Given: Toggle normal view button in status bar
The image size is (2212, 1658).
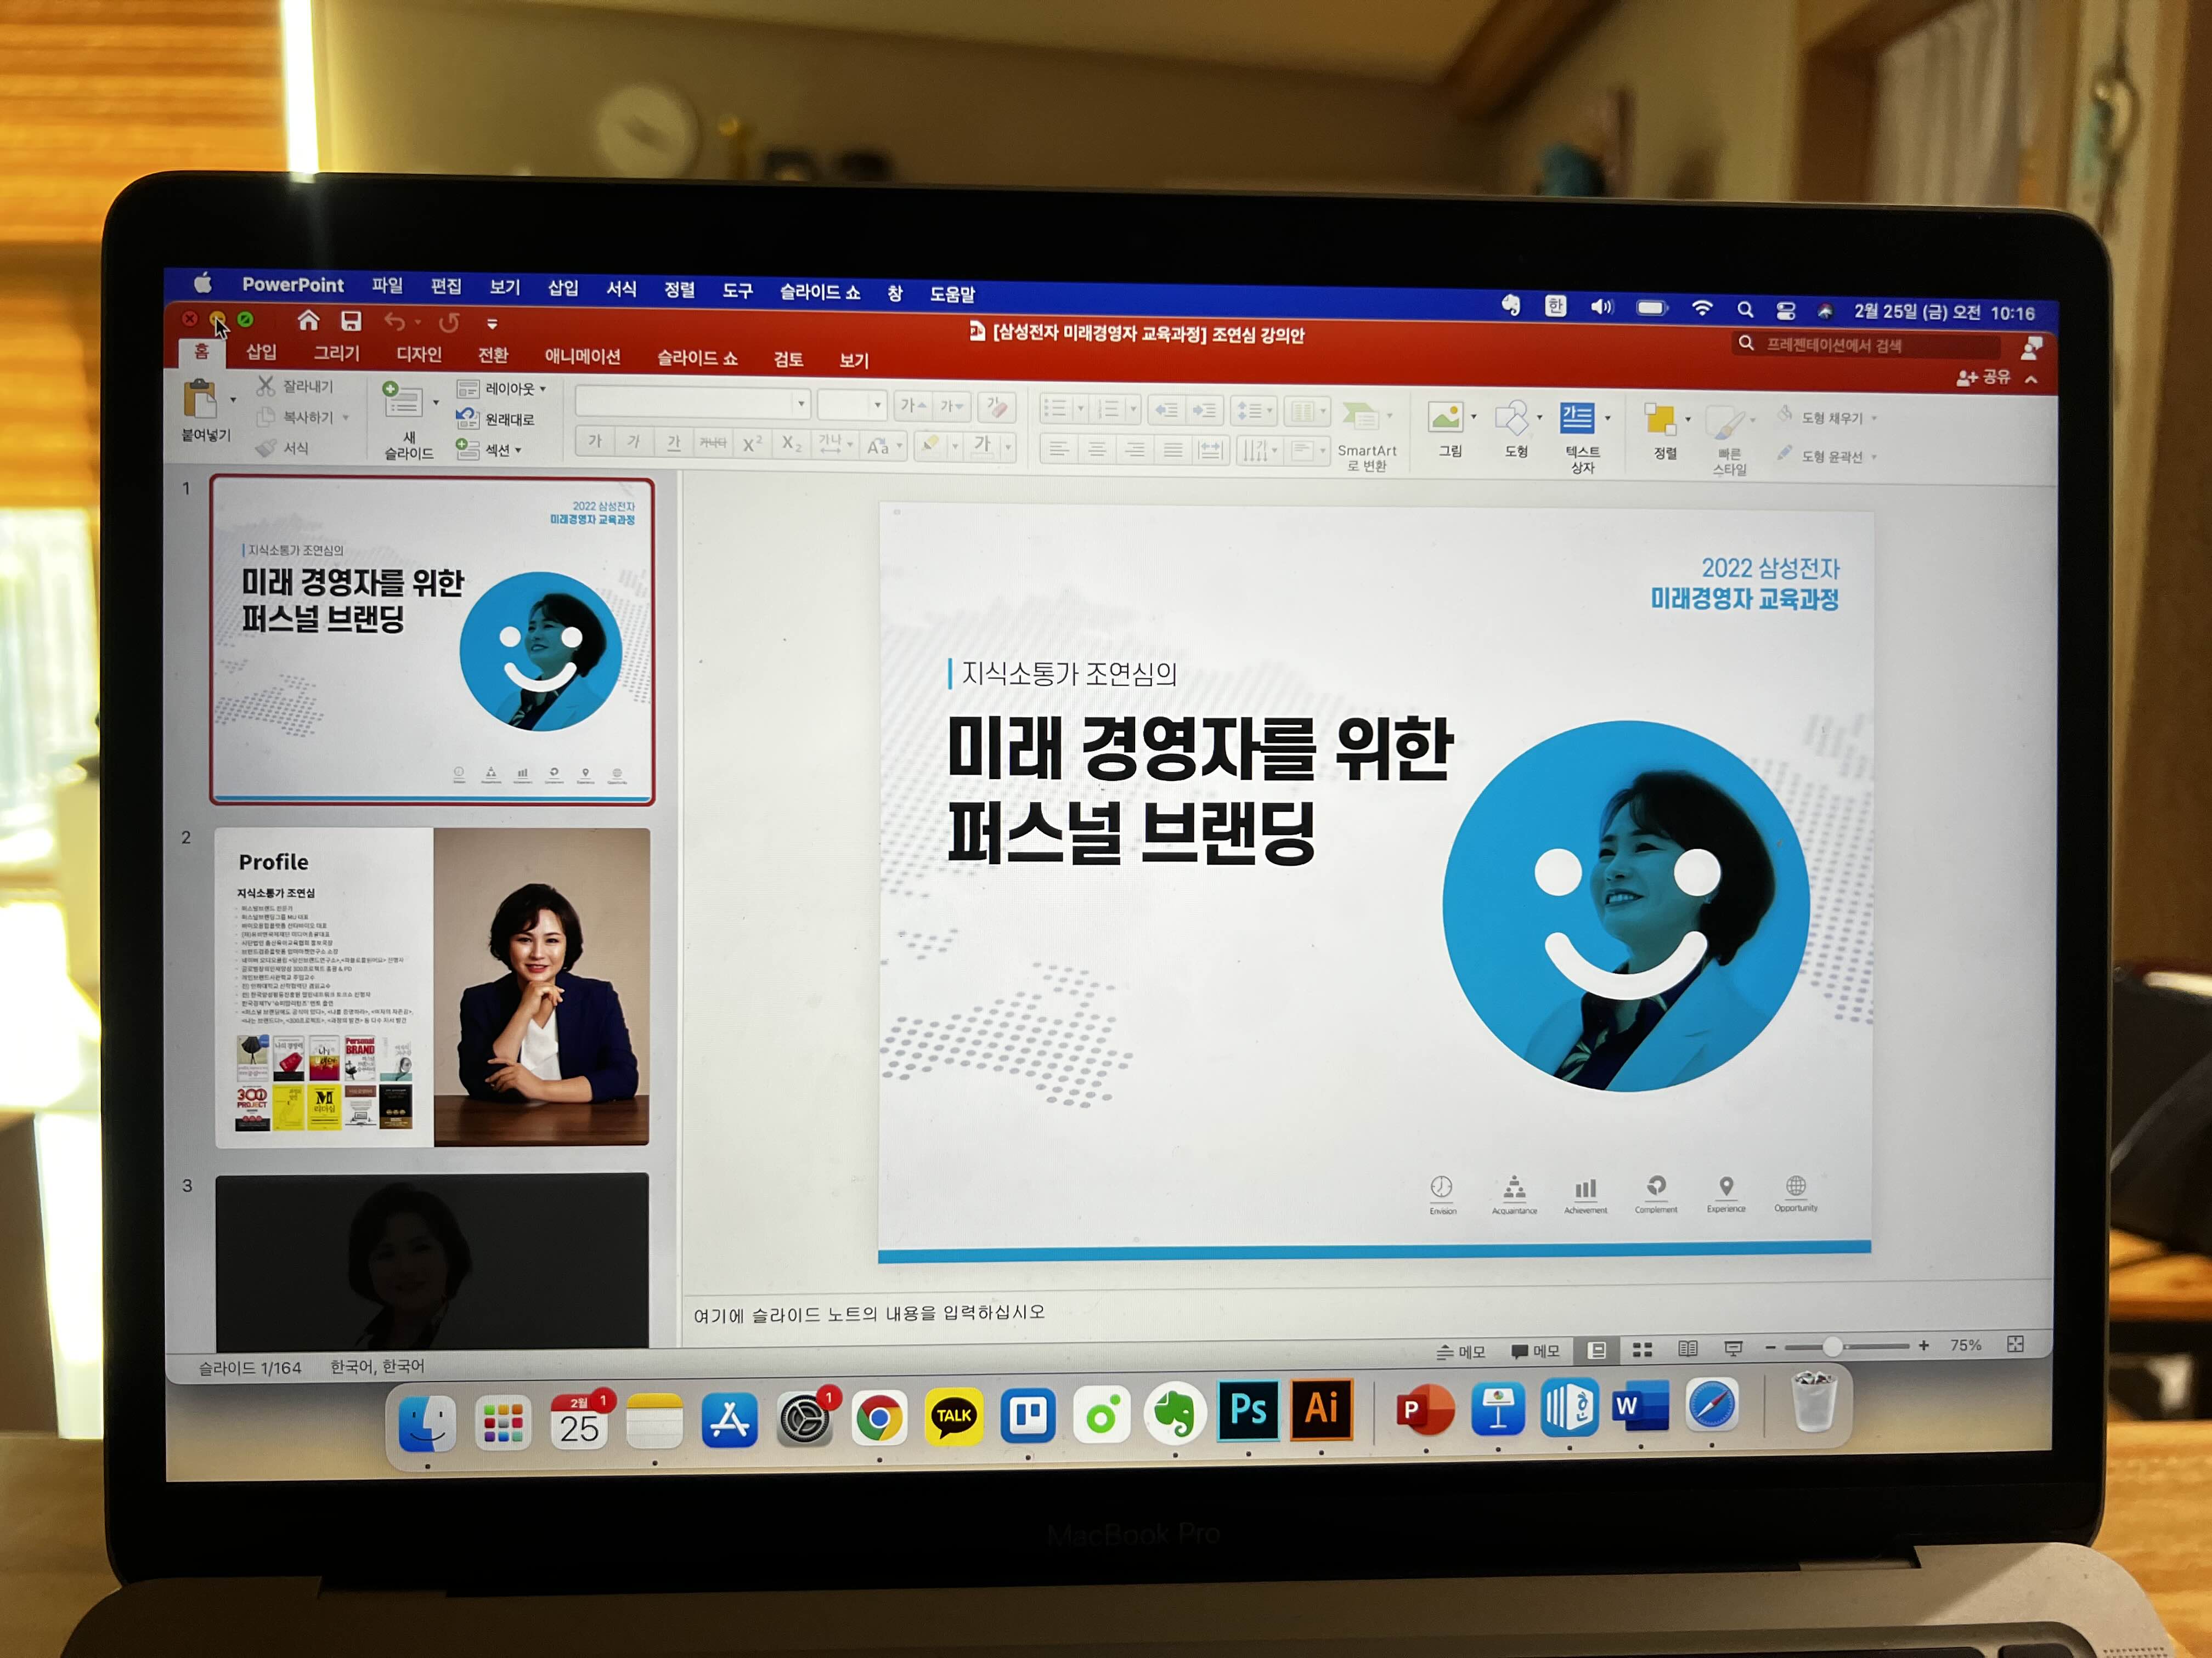Looking at the screenshot, I should coord(1597,1350).
